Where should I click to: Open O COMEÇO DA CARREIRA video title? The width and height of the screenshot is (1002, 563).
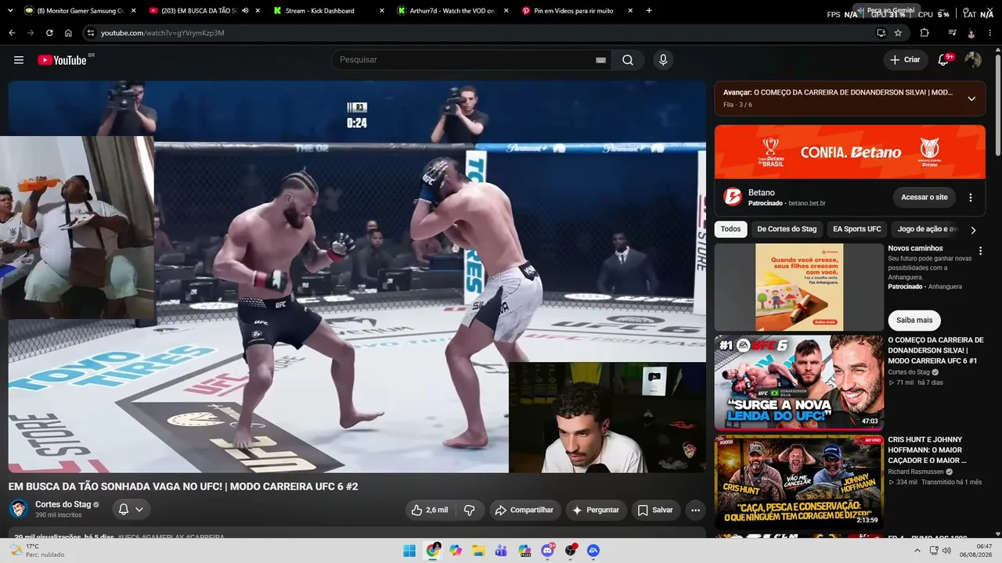935,350
